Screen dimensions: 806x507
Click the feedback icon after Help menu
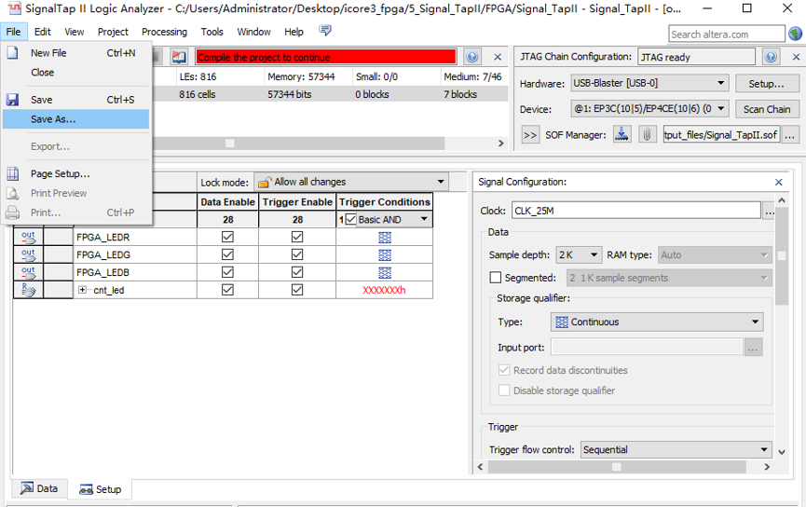325,31
